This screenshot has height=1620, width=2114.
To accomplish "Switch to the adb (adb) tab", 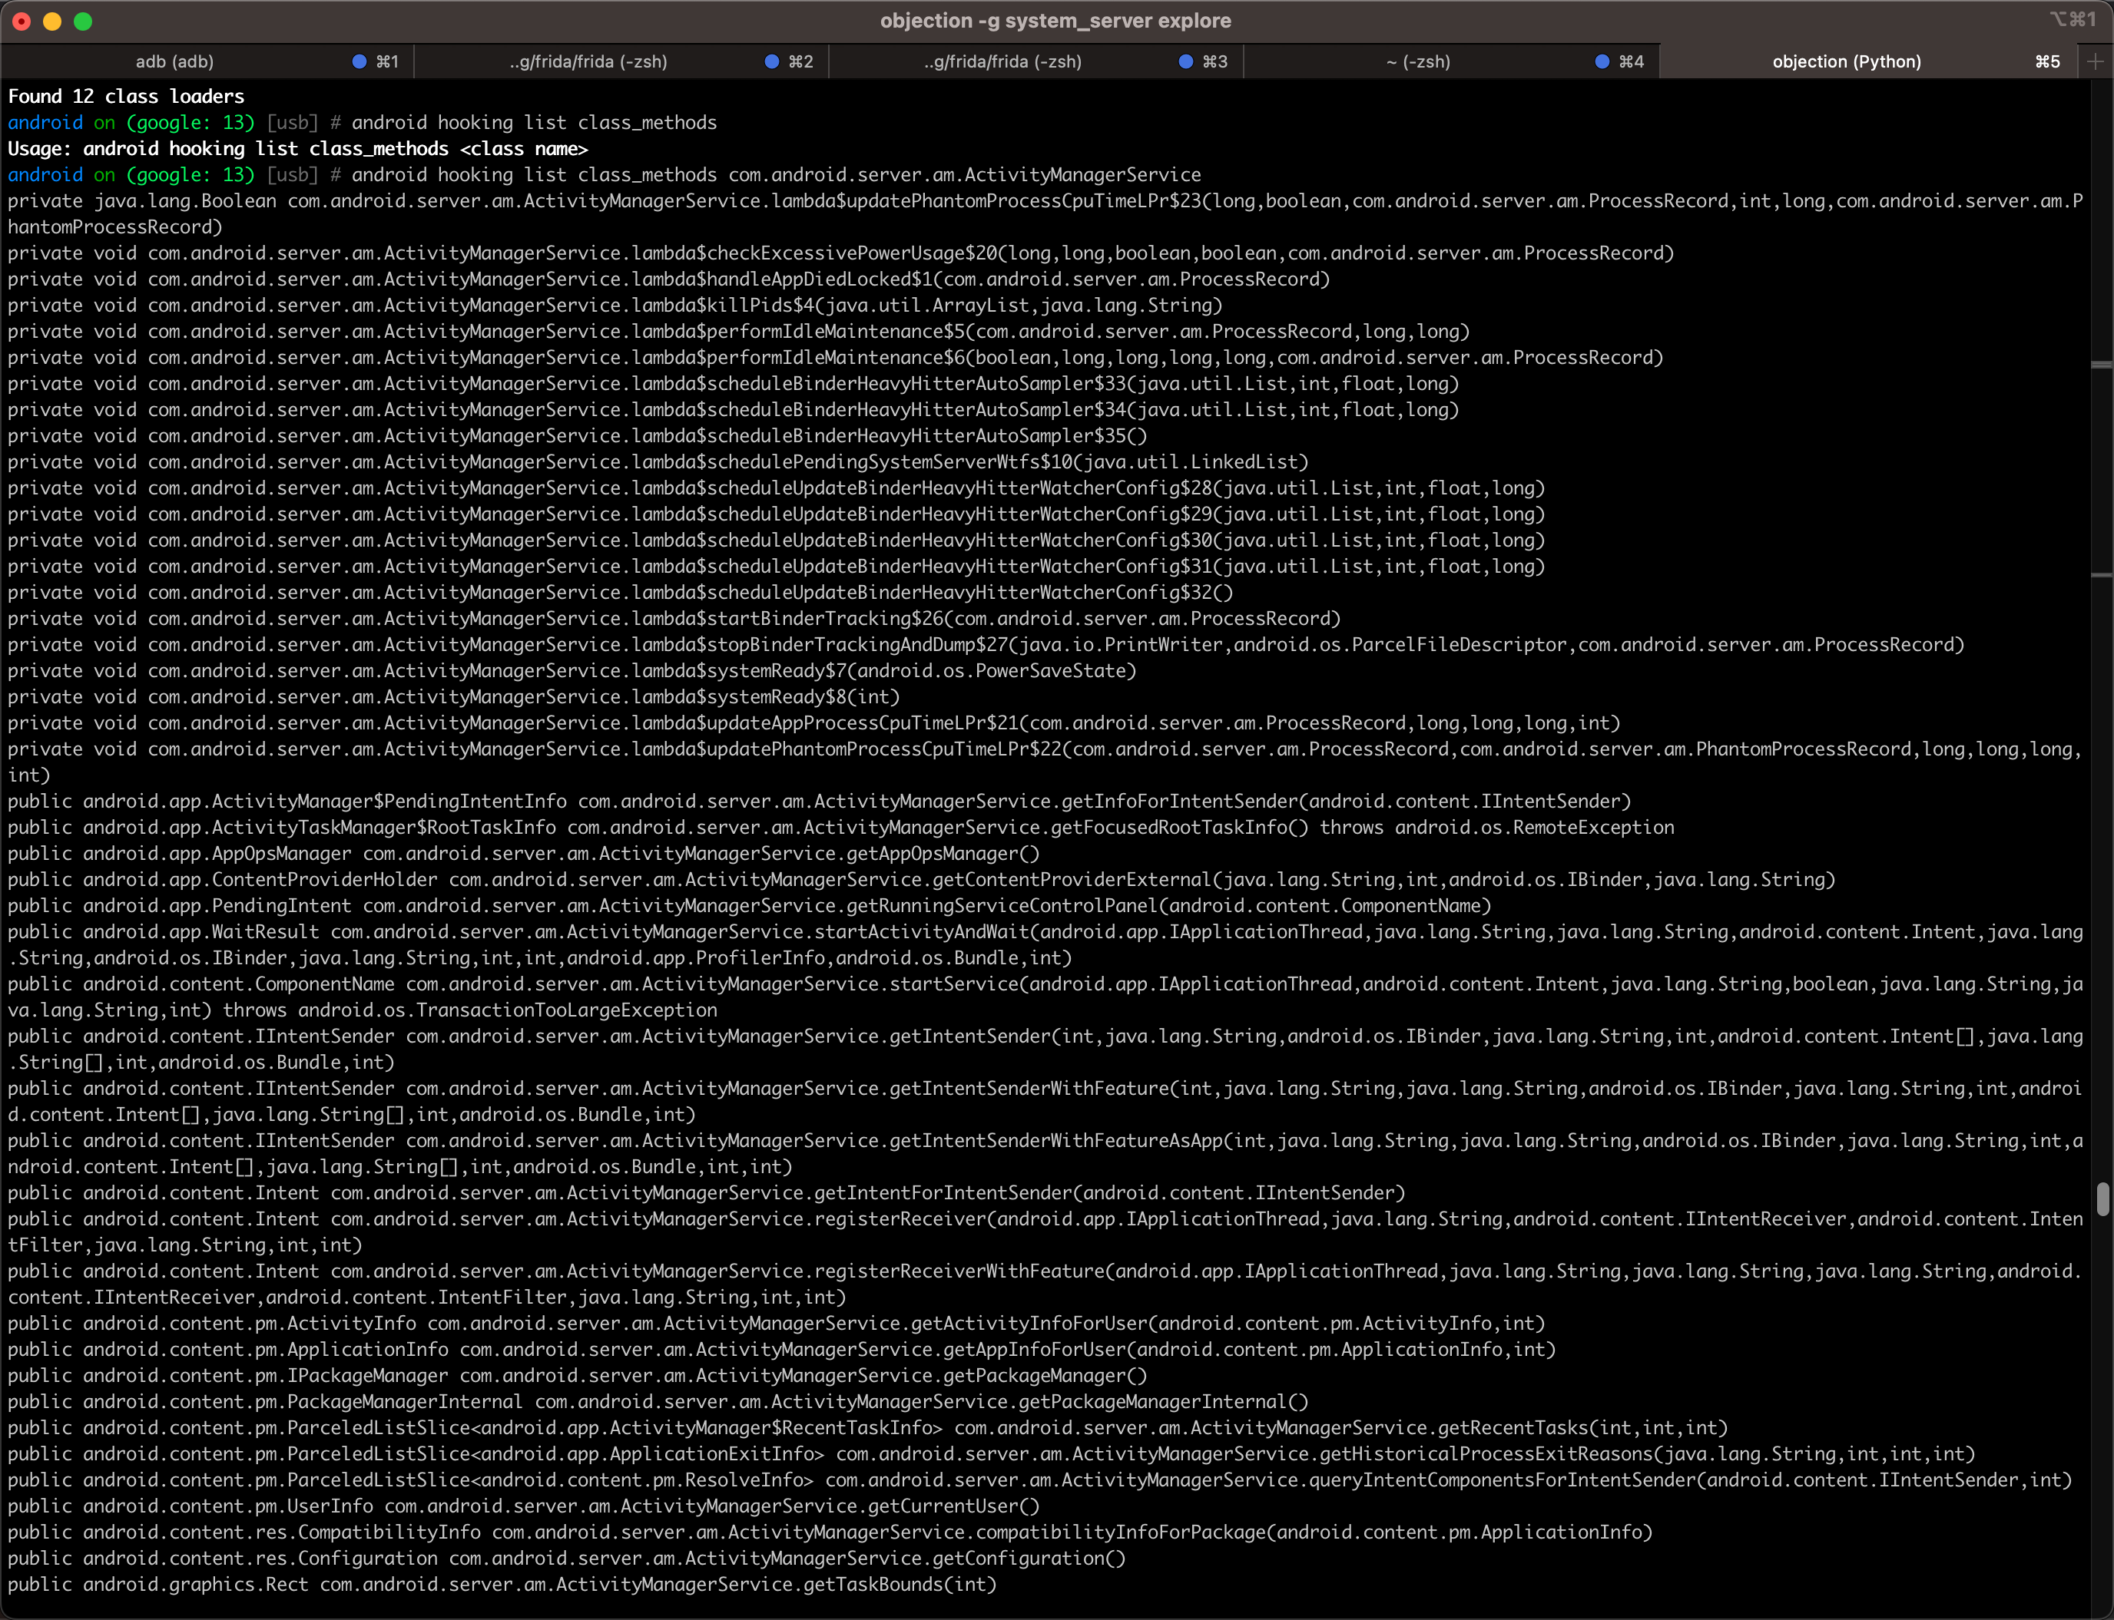I will pyautogui.click(x=207, y=61).
